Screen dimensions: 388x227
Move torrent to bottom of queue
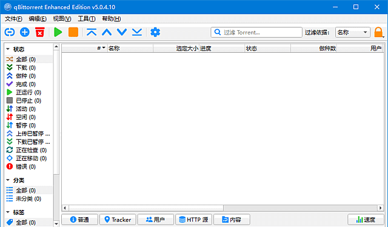point(137,32)
